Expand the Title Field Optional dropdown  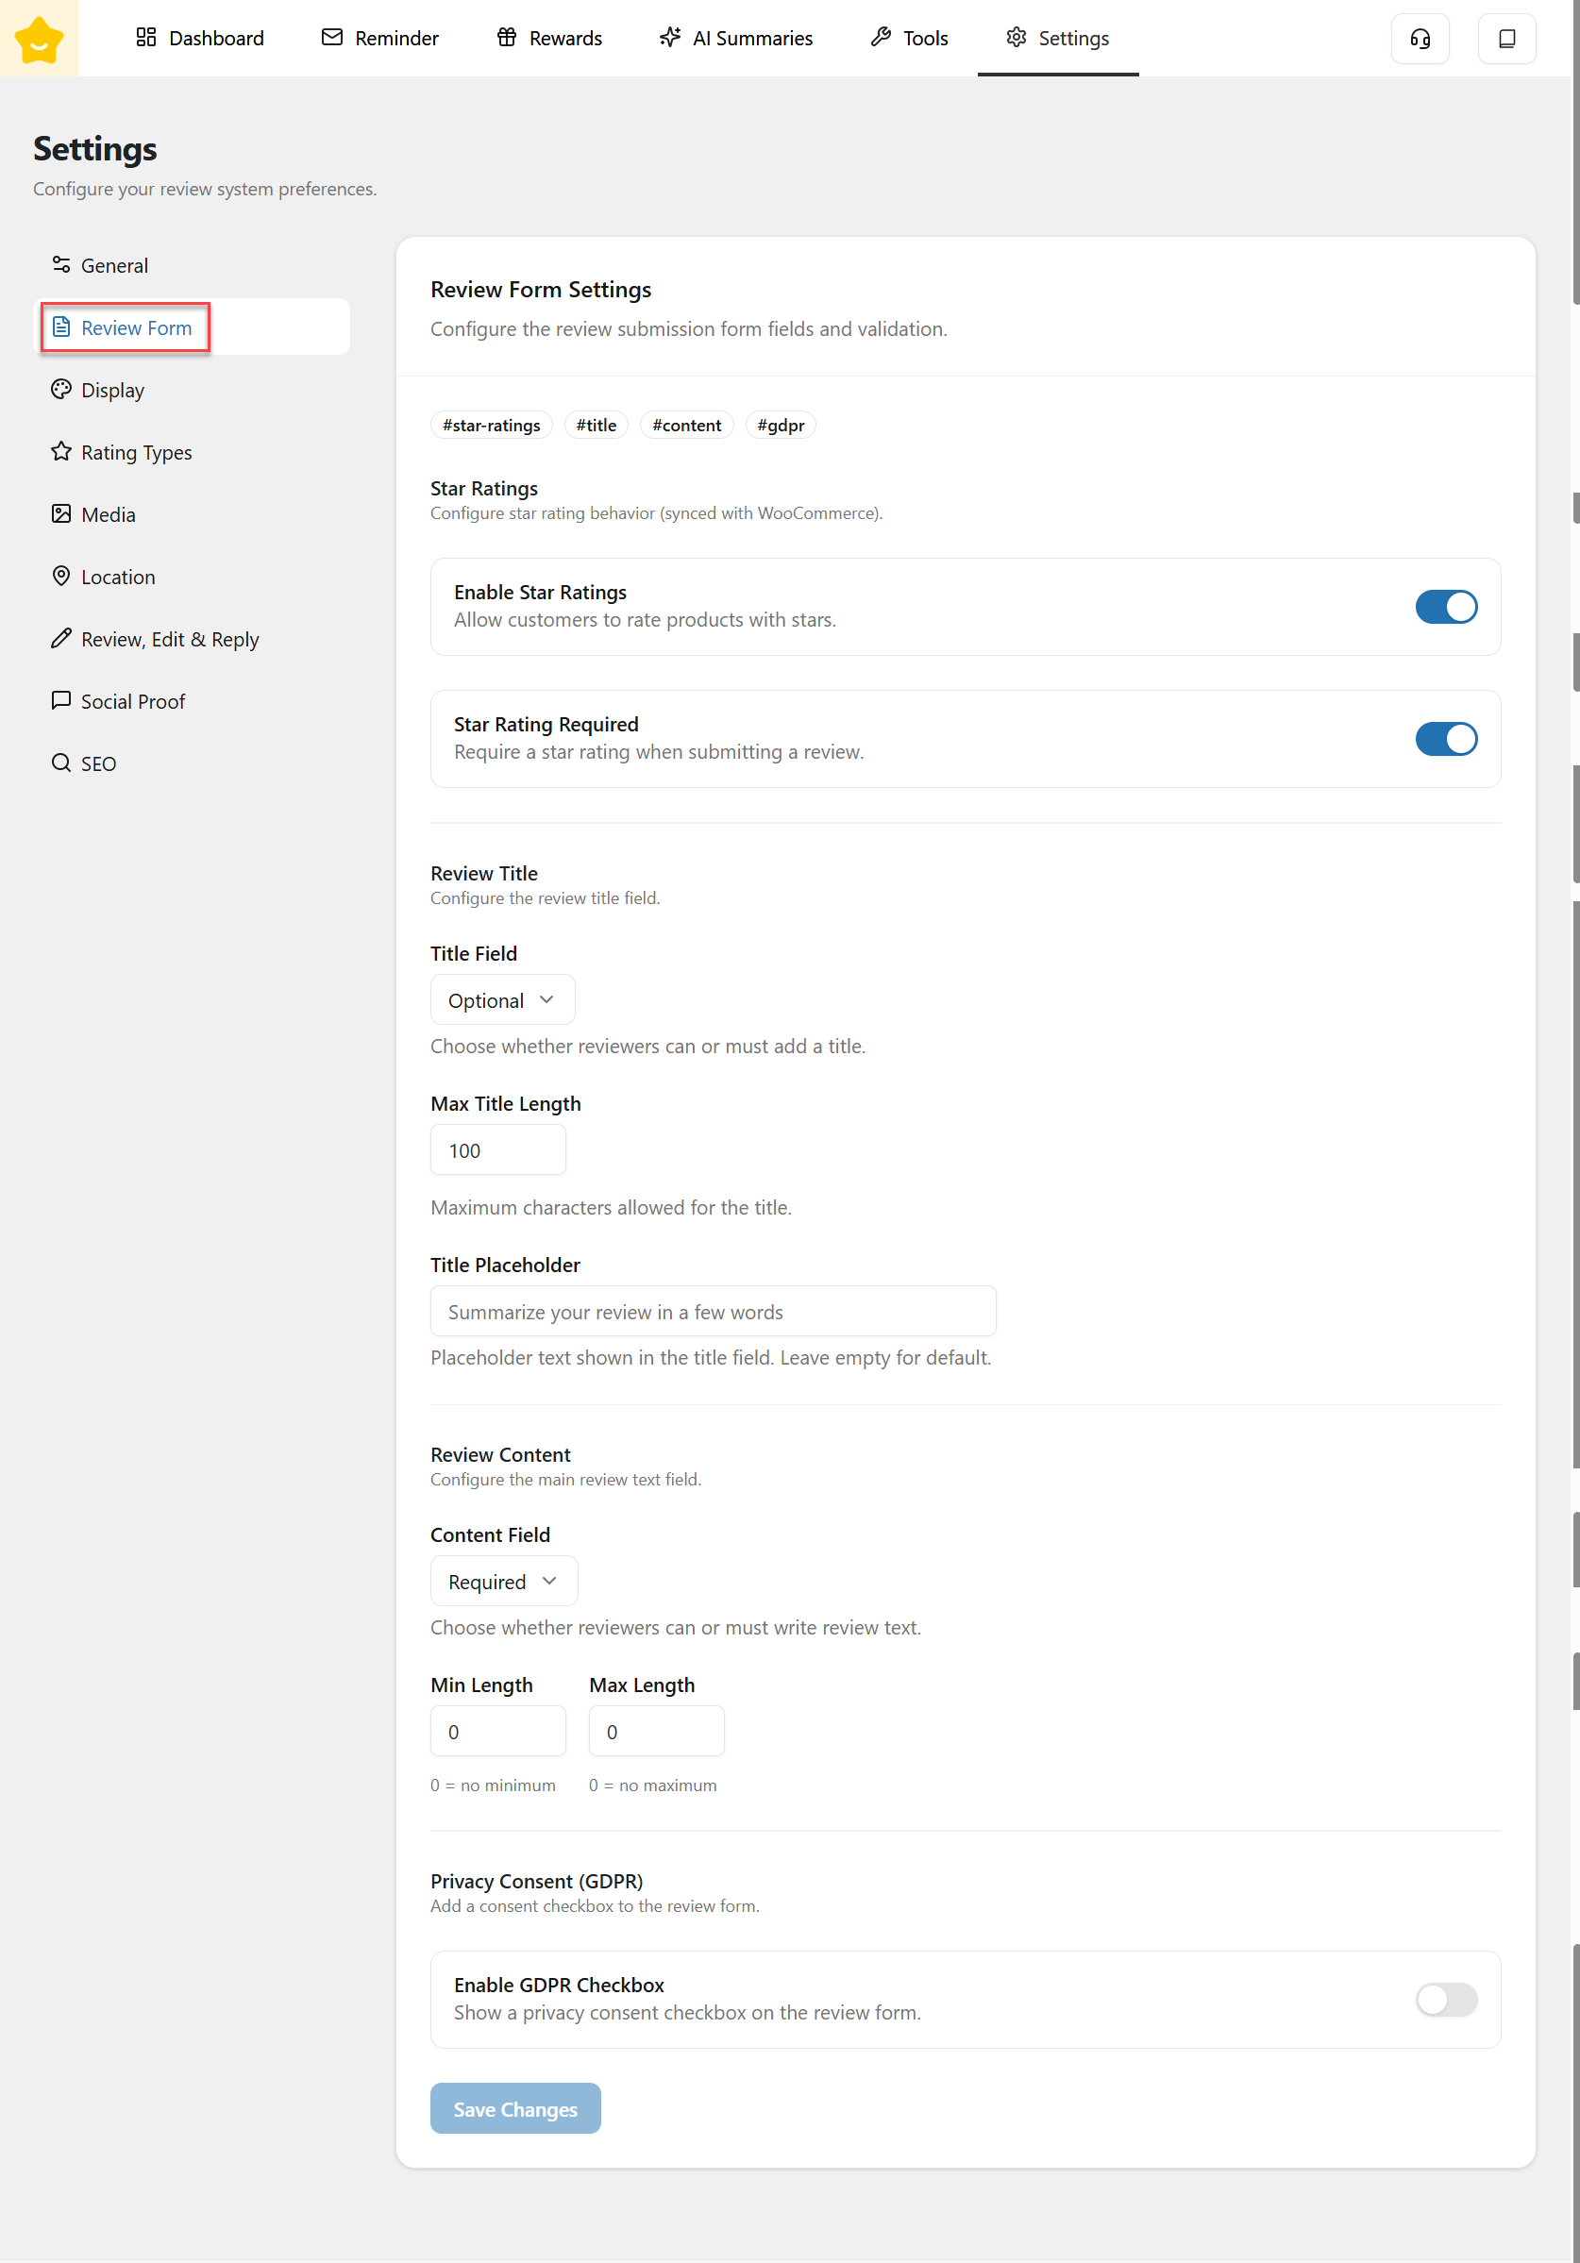(x=502, y=1000)
